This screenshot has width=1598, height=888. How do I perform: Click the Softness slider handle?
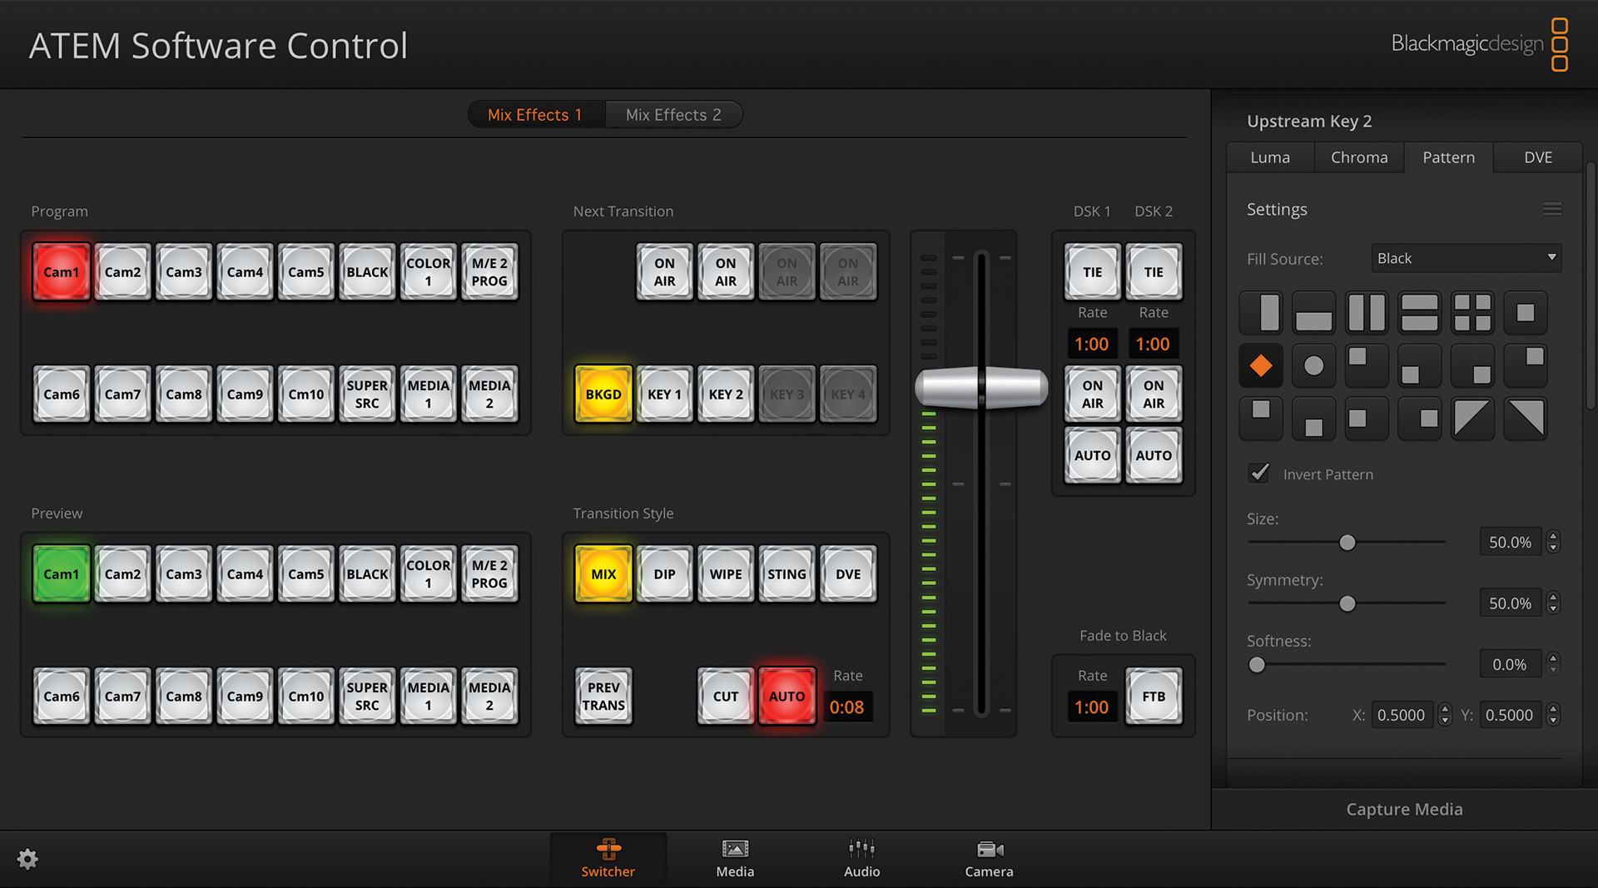point(1257,664)
